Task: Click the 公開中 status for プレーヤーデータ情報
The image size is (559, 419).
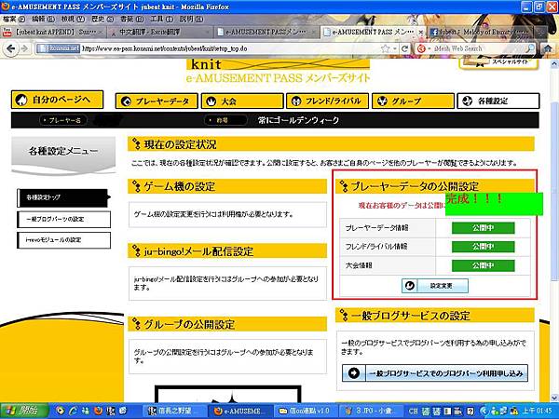Action: coord(483,228)
